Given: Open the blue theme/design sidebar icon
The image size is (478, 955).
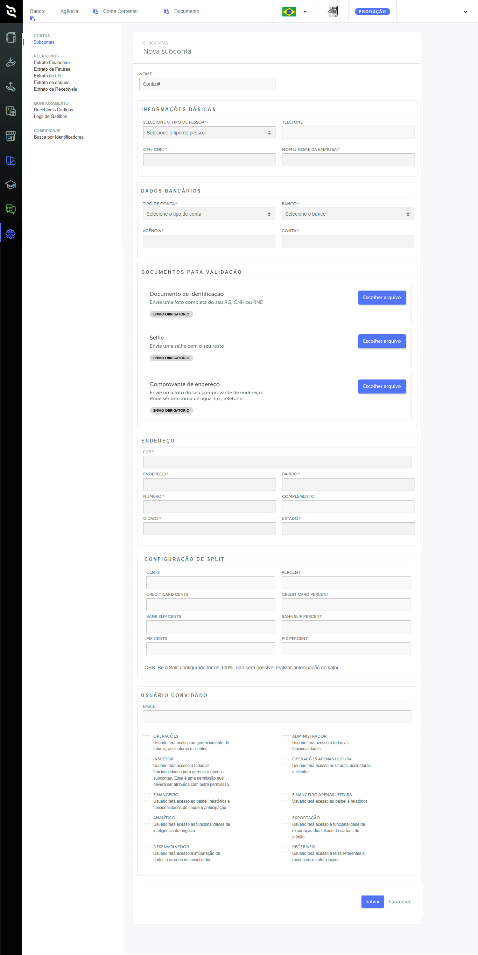Looking at the screenshot, I should pos(11,160).
